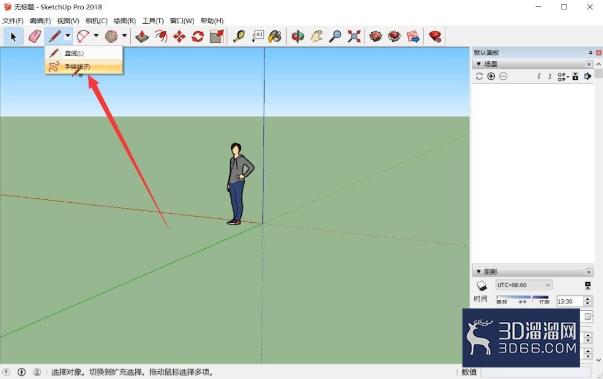Activate the pencil Line tool button
The width and height of the screenshot is (603, 379).
54,37
